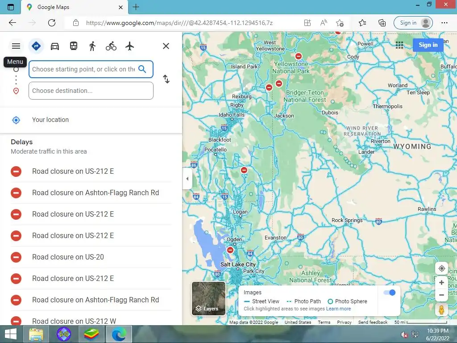Select flights travel mode

click(130, 46)
